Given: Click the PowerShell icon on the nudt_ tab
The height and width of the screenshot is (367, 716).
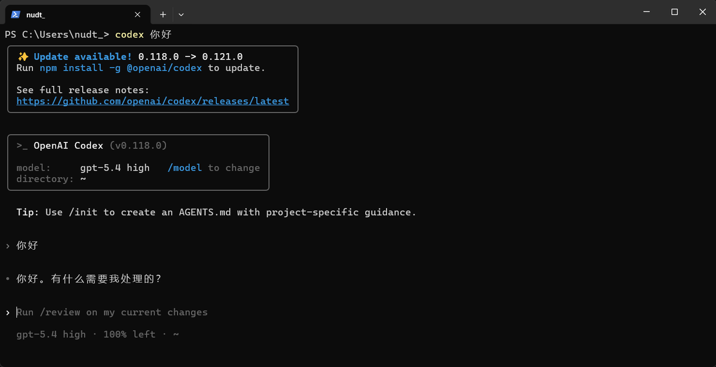Looking at the screenshot, I should pos(16,15).
